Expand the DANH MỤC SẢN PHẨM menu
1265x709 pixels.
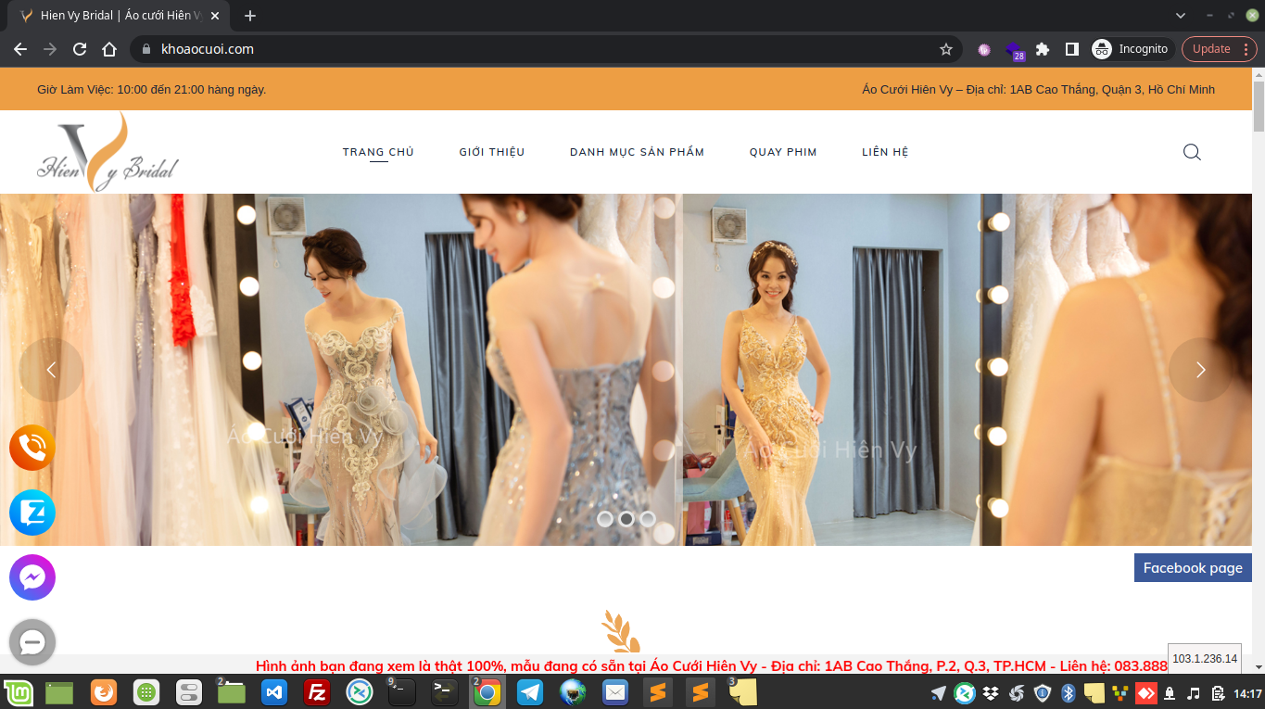[637, 151]
